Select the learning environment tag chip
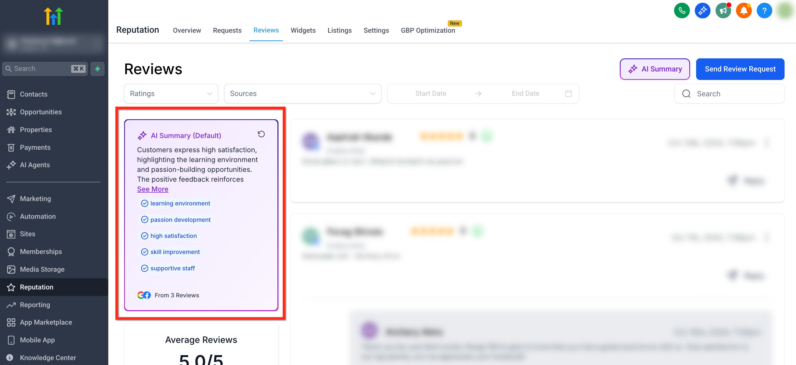Screen dimensions: 796x365 pyautogui.click(x=175, y=203)
